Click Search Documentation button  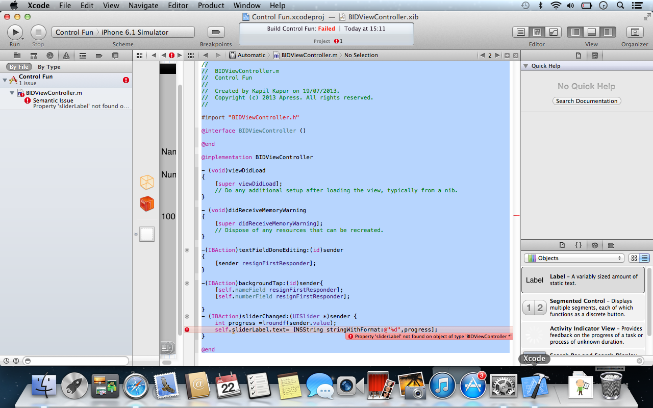pyautogui.click(x=587, y=101)
